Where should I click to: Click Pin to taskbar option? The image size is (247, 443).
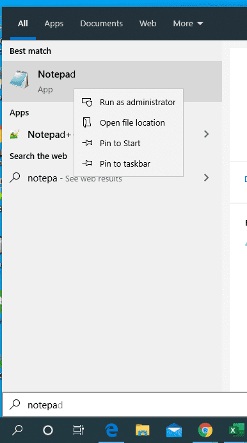129,163
